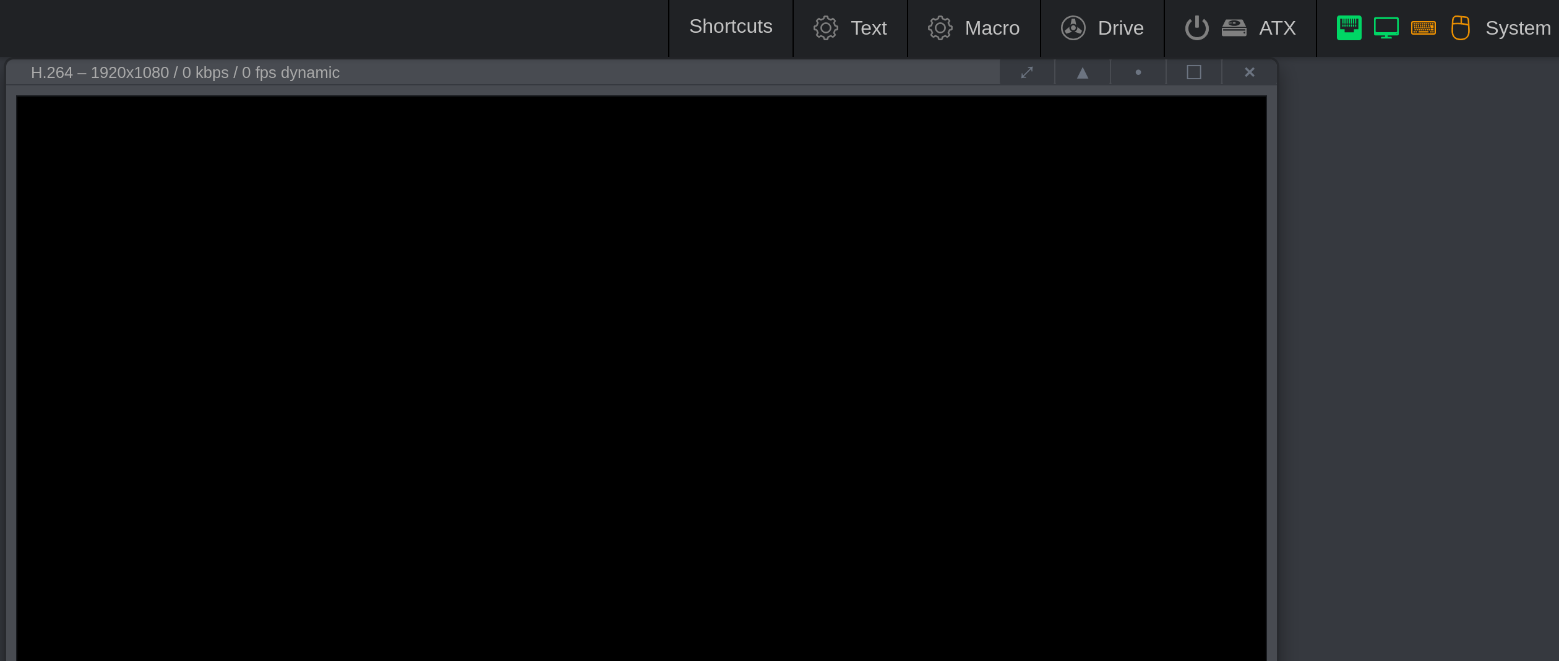Screen dimensions: 1559x661
Task: Click the gear icon next to Text
Action: 825,28
